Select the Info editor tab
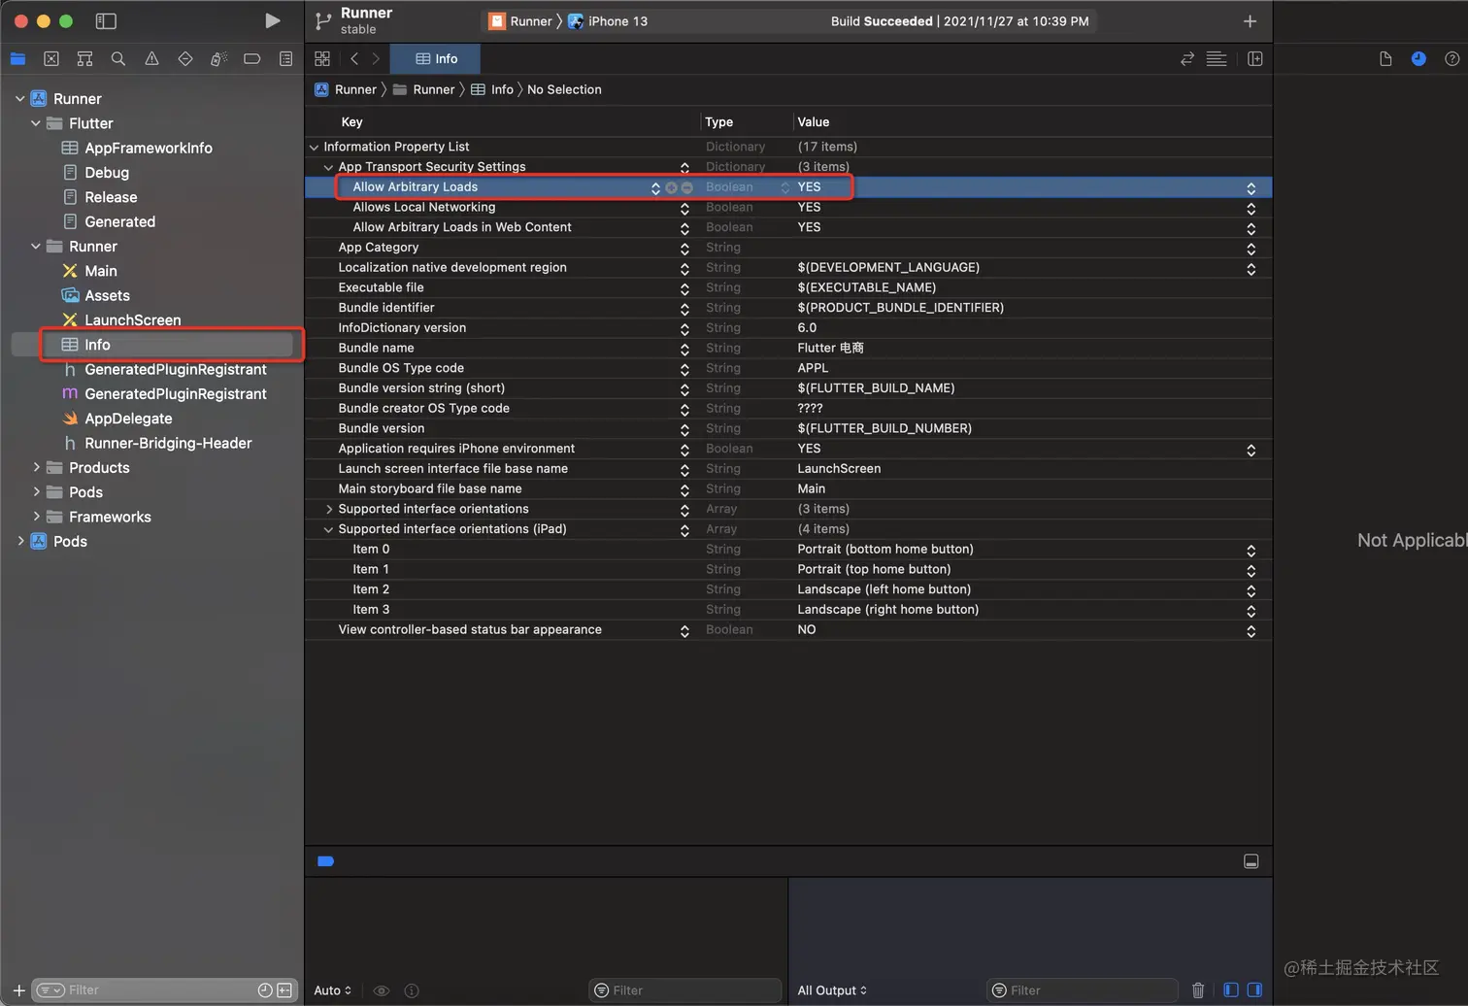The width and height of the screenshot is (1468, 1006). 436,59
